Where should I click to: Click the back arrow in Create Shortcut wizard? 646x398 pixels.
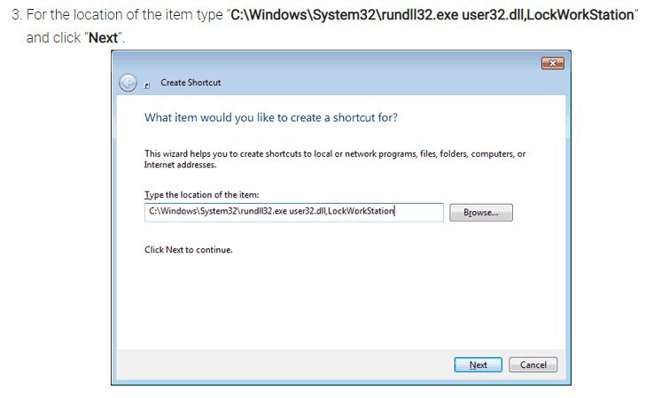tap(128, 82)
